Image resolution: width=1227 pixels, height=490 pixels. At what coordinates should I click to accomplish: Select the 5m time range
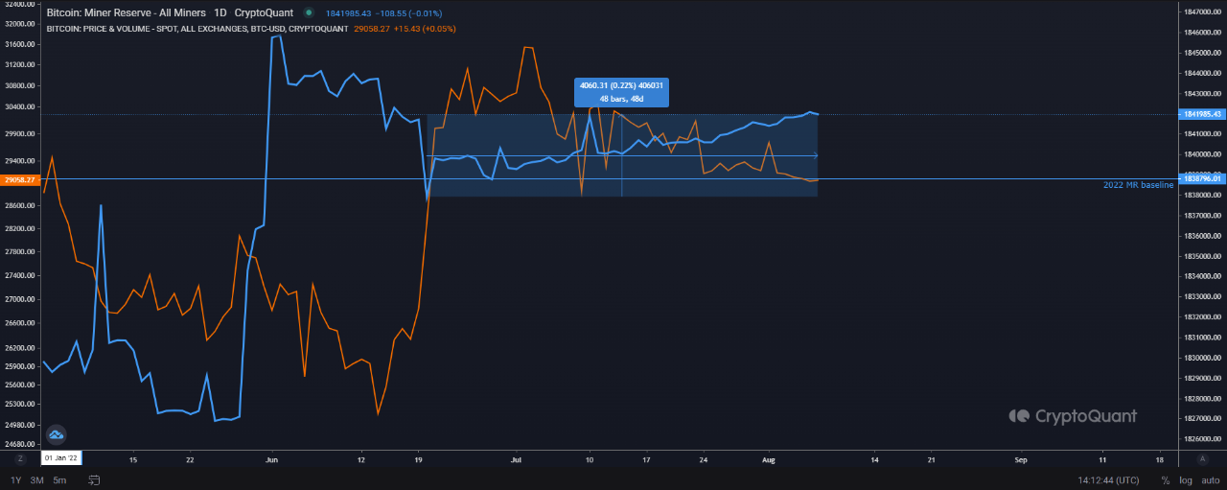[60, 479]
